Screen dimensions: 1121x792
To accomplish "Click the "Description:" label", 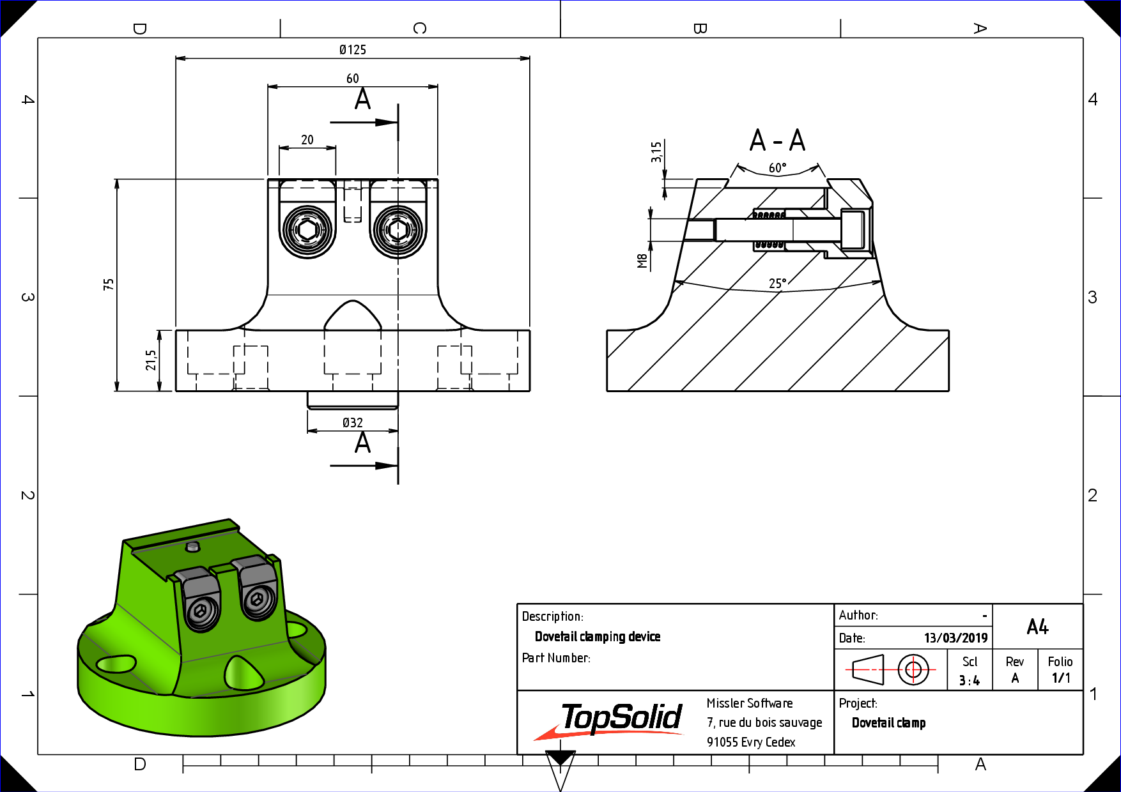I will click(553, 616).
